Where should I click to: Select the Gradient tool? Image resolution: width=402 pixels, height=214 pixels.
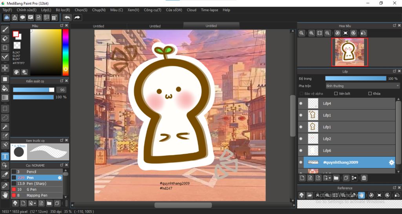[5, 97]
